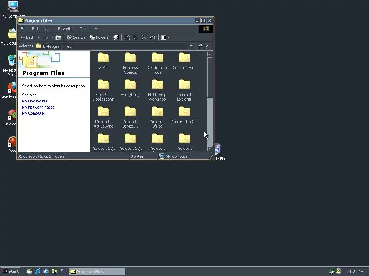Expand the Address bar dropdown
This screenshot has height=276, width=369.
[191, 46]
